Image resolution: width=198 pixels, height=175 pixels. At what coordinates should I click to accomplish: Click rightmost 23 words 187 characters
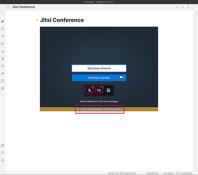pos(178,173)
